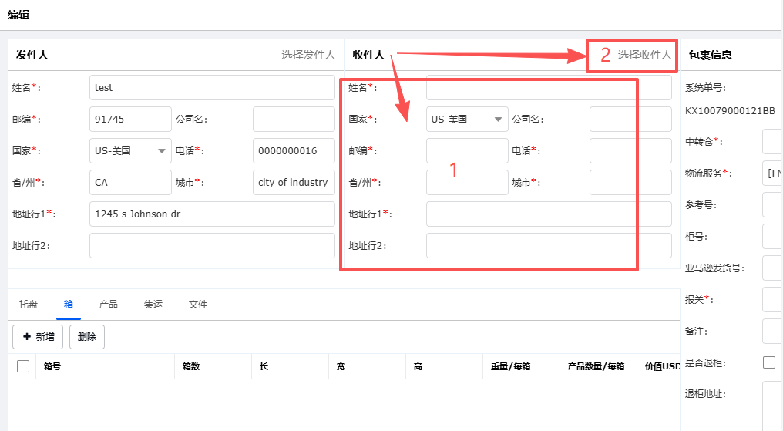The height and width of the screenshot is (431, 783).
Task: Open the sender 国家 country dropdown
Action: [x=130, y=151]
